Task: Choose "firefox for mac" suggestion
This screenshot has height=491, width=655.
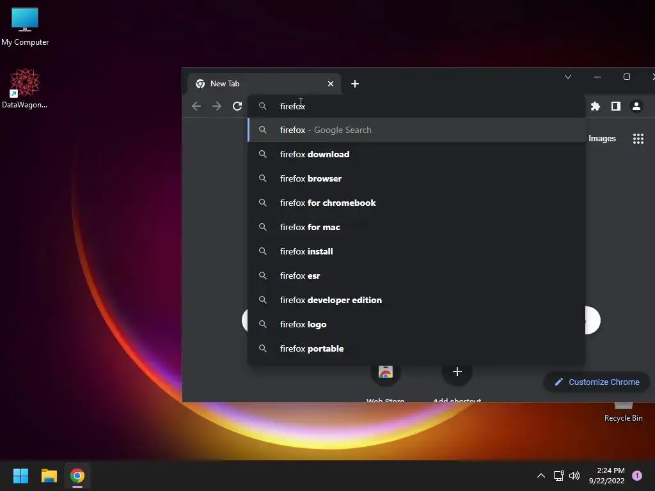Action: coord(416,227)
